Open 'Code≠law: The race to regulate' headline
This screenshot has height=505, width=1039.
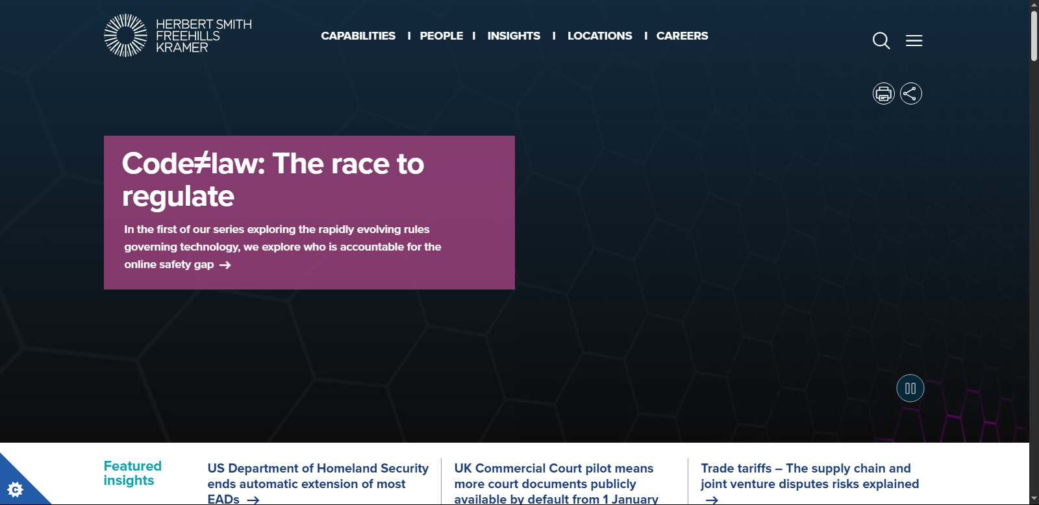(273, 179)
